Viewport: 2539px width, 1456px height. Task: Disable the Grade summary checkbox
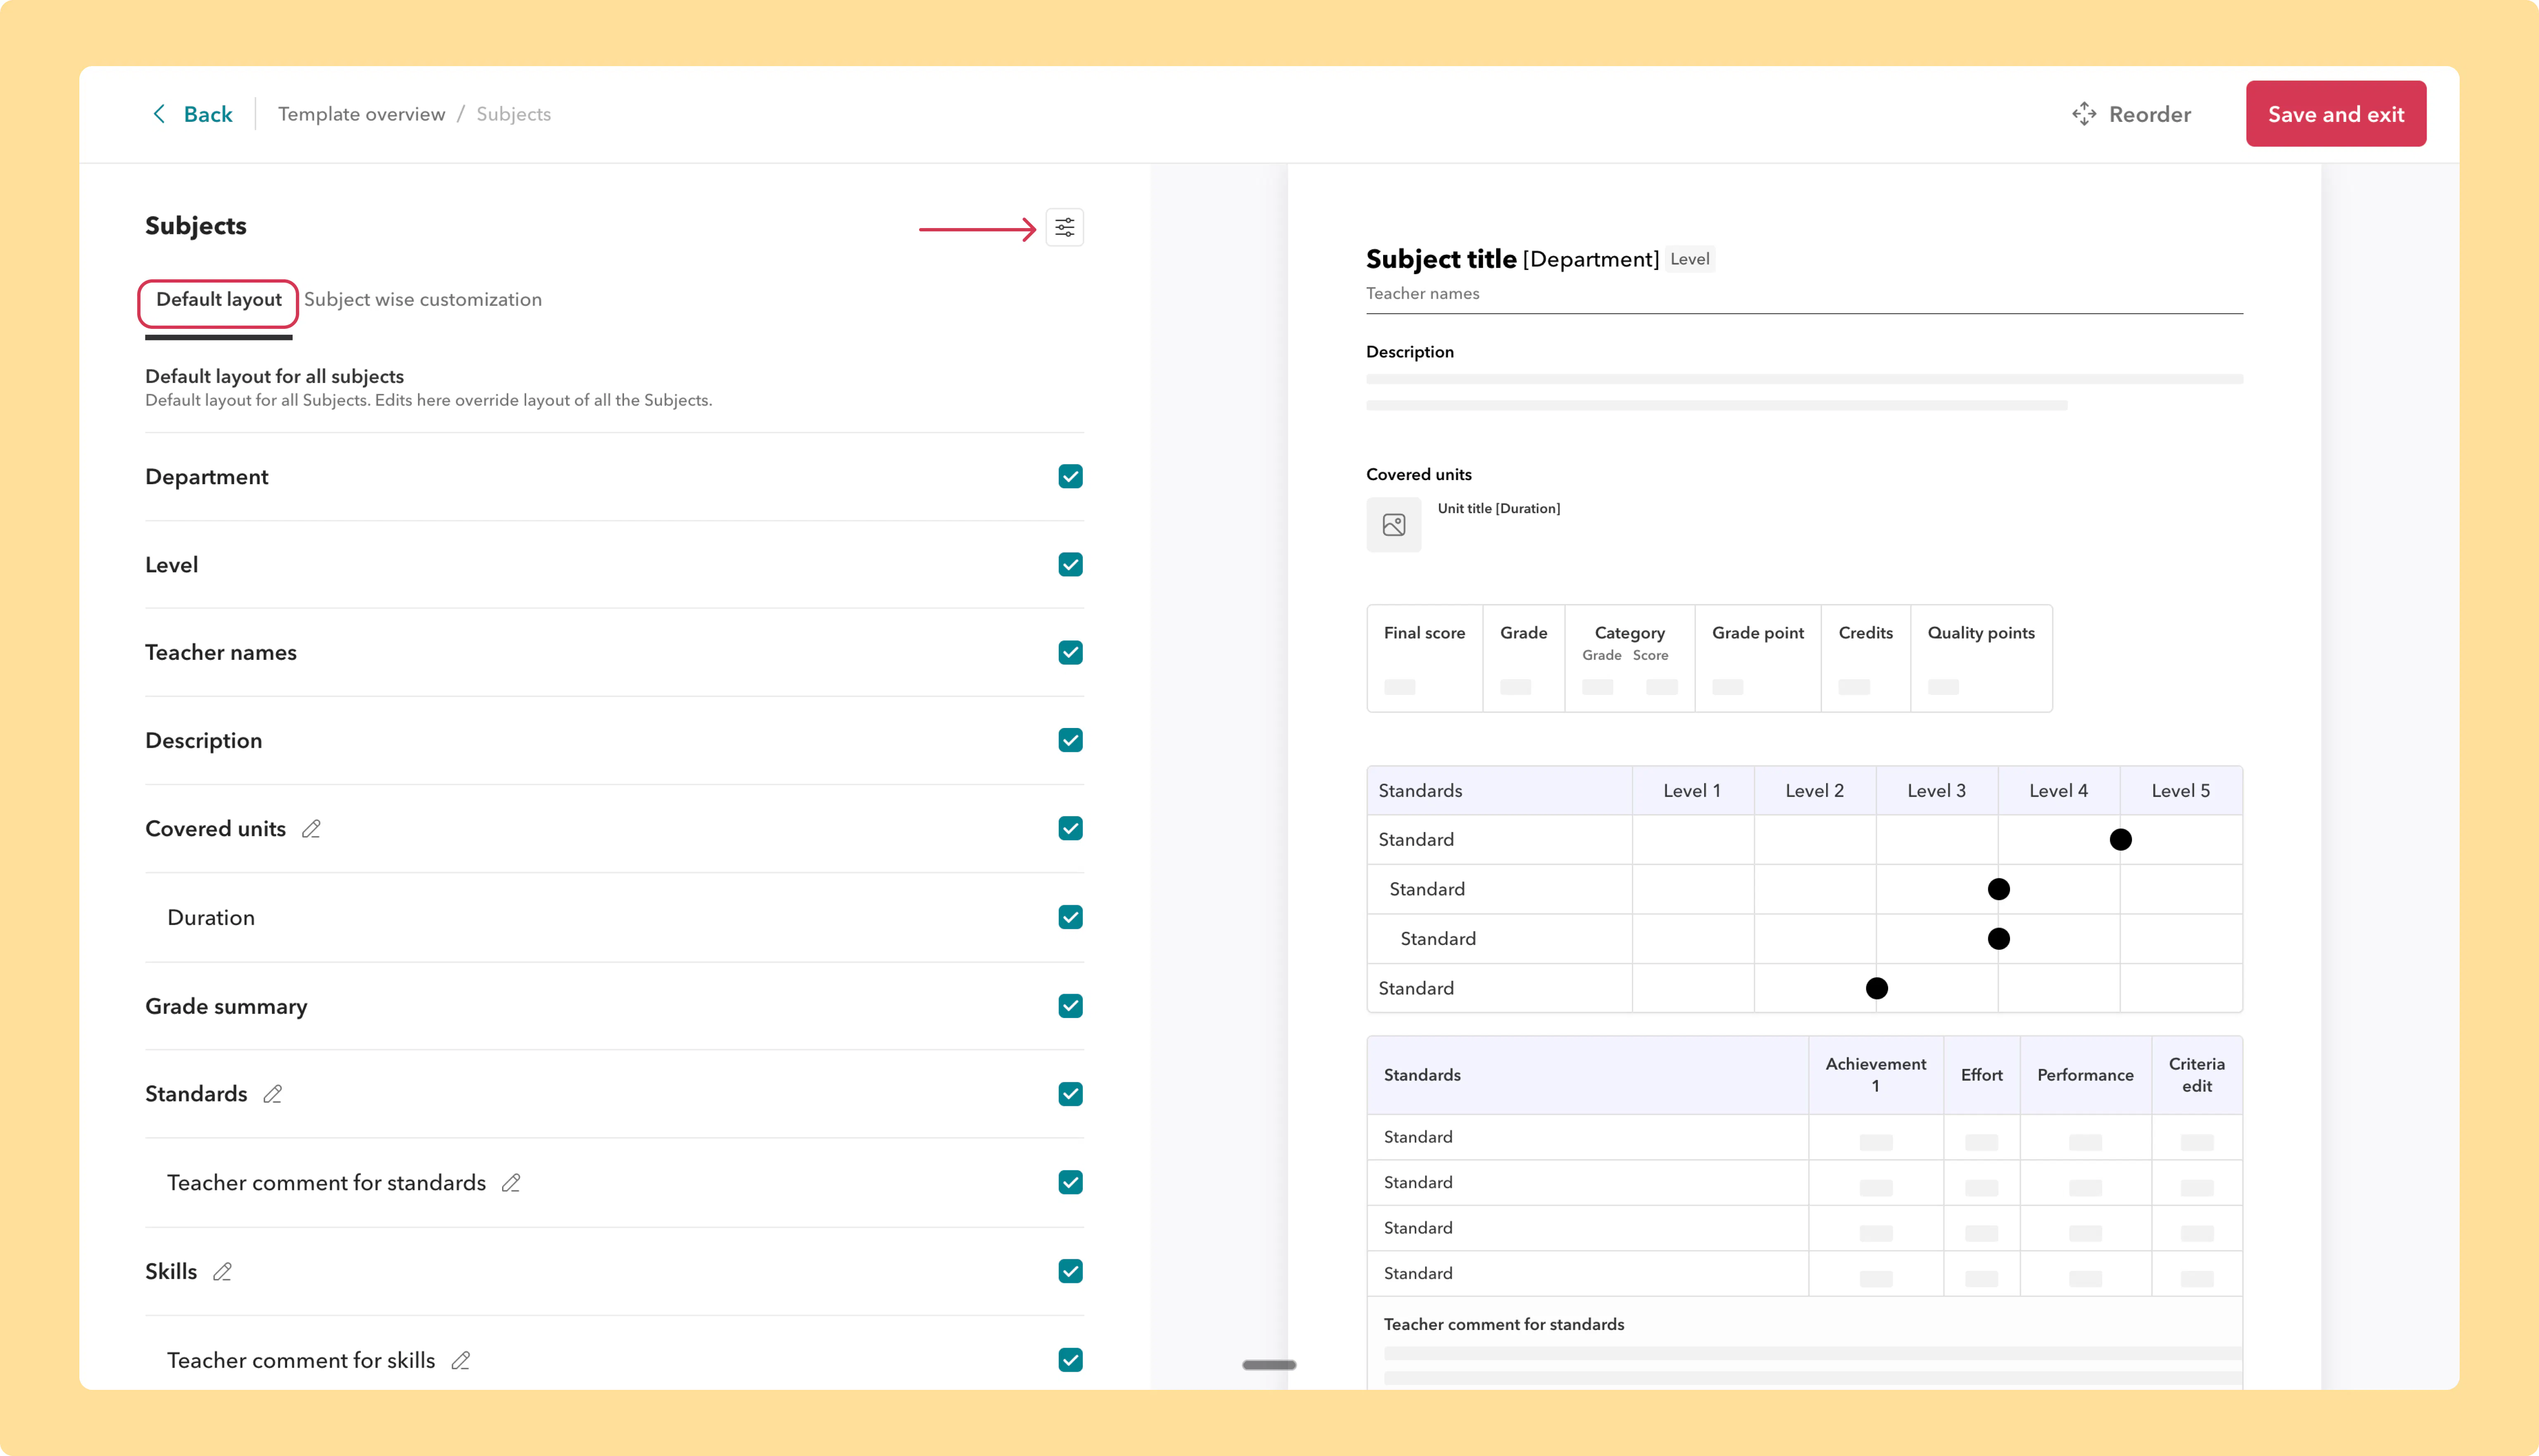[1070, 1006]
